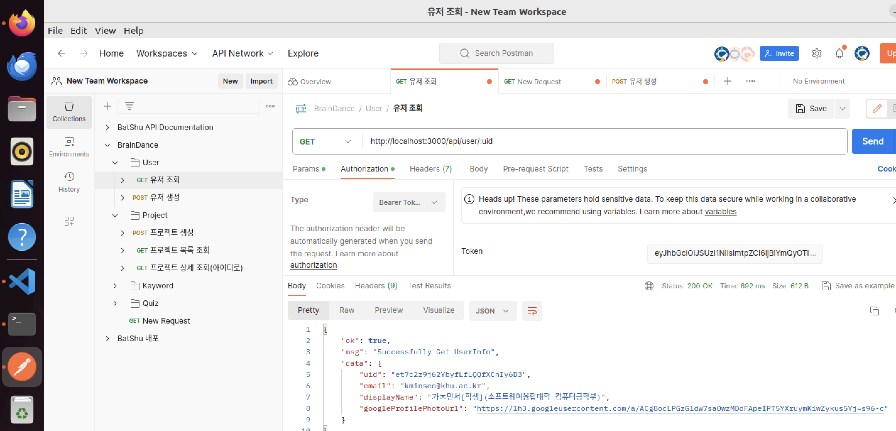Open the tab overflow options dots
The image size is (896, 431).
click(750, 81)
